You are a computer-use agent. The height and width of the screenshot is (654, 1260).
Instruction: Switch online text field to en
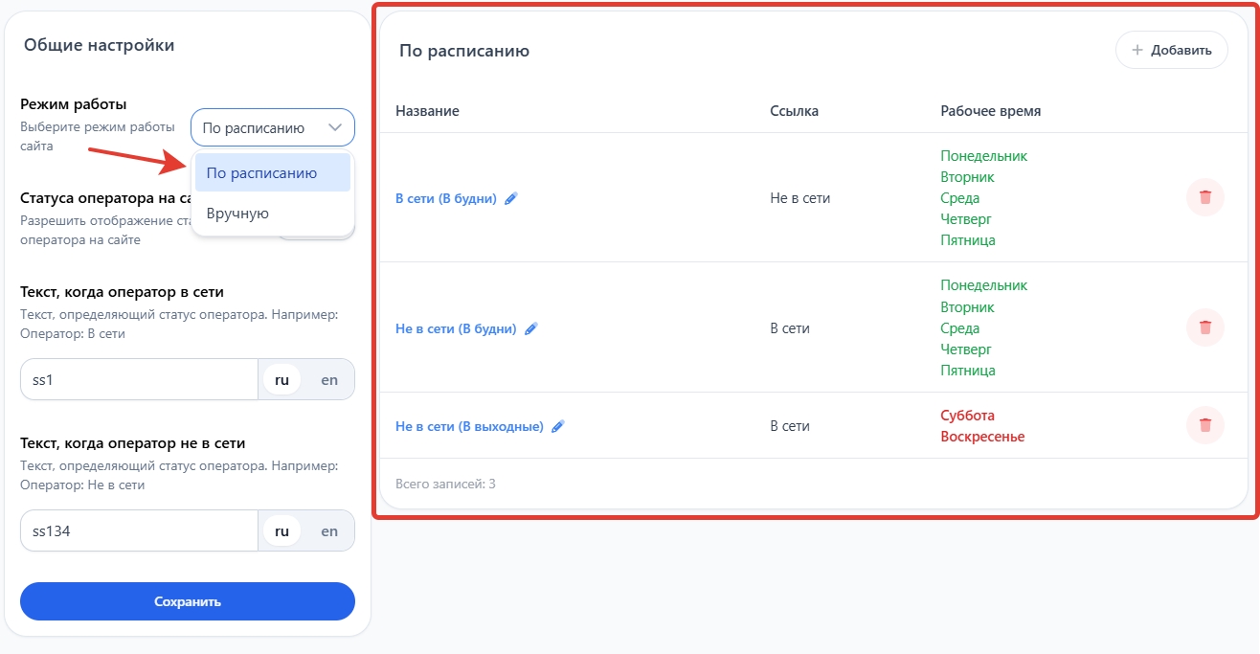329,379
